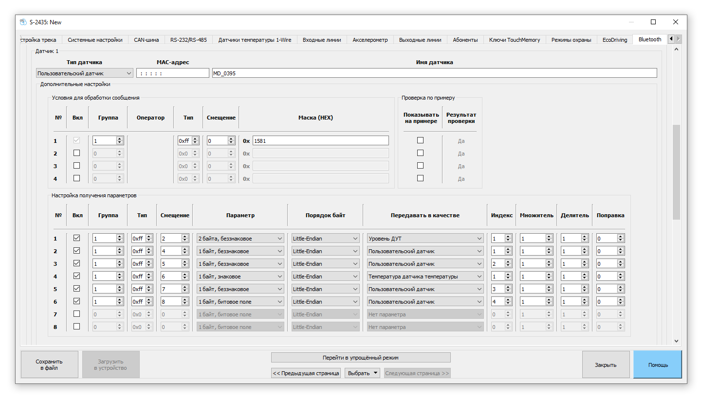The image size is (701, 397).
Task: Uncheck parameter row 6 Вкл checkbox
Action: (x=76, y=301)
